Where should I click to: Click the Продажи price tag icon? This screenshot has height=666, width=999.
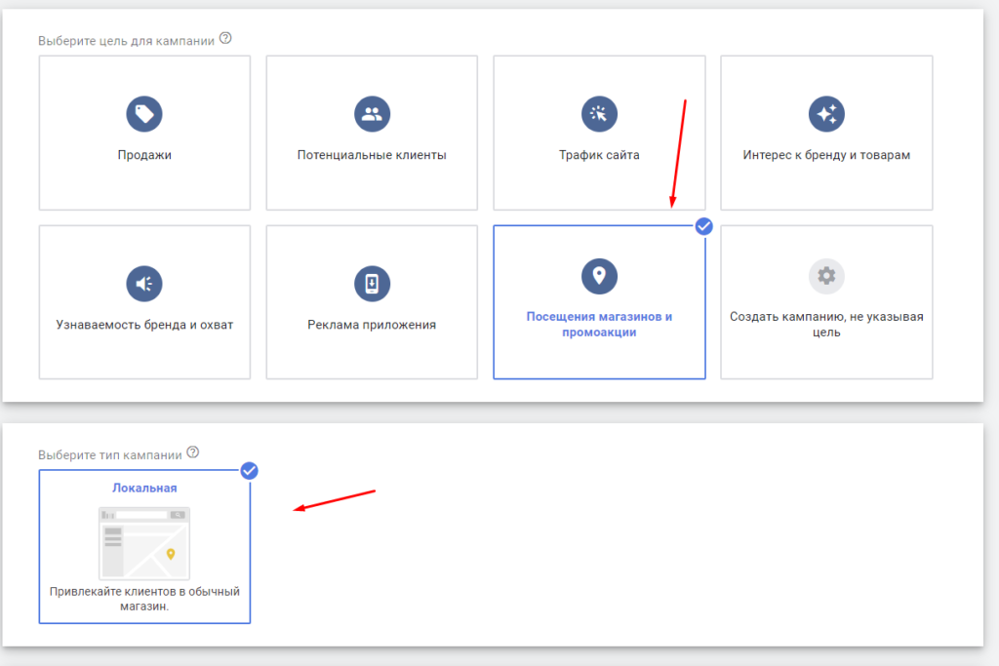(144, 114)
